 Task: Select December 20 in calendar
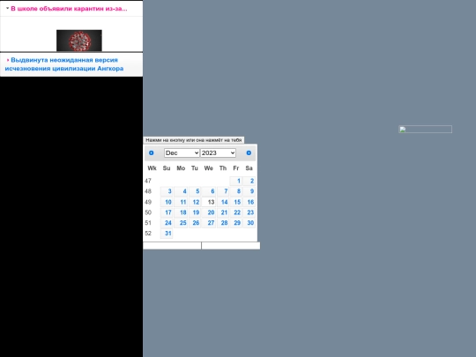pos(209,212)
